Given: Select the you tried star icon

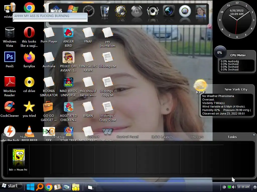Looking at the screenshot, I should point(29,106).
